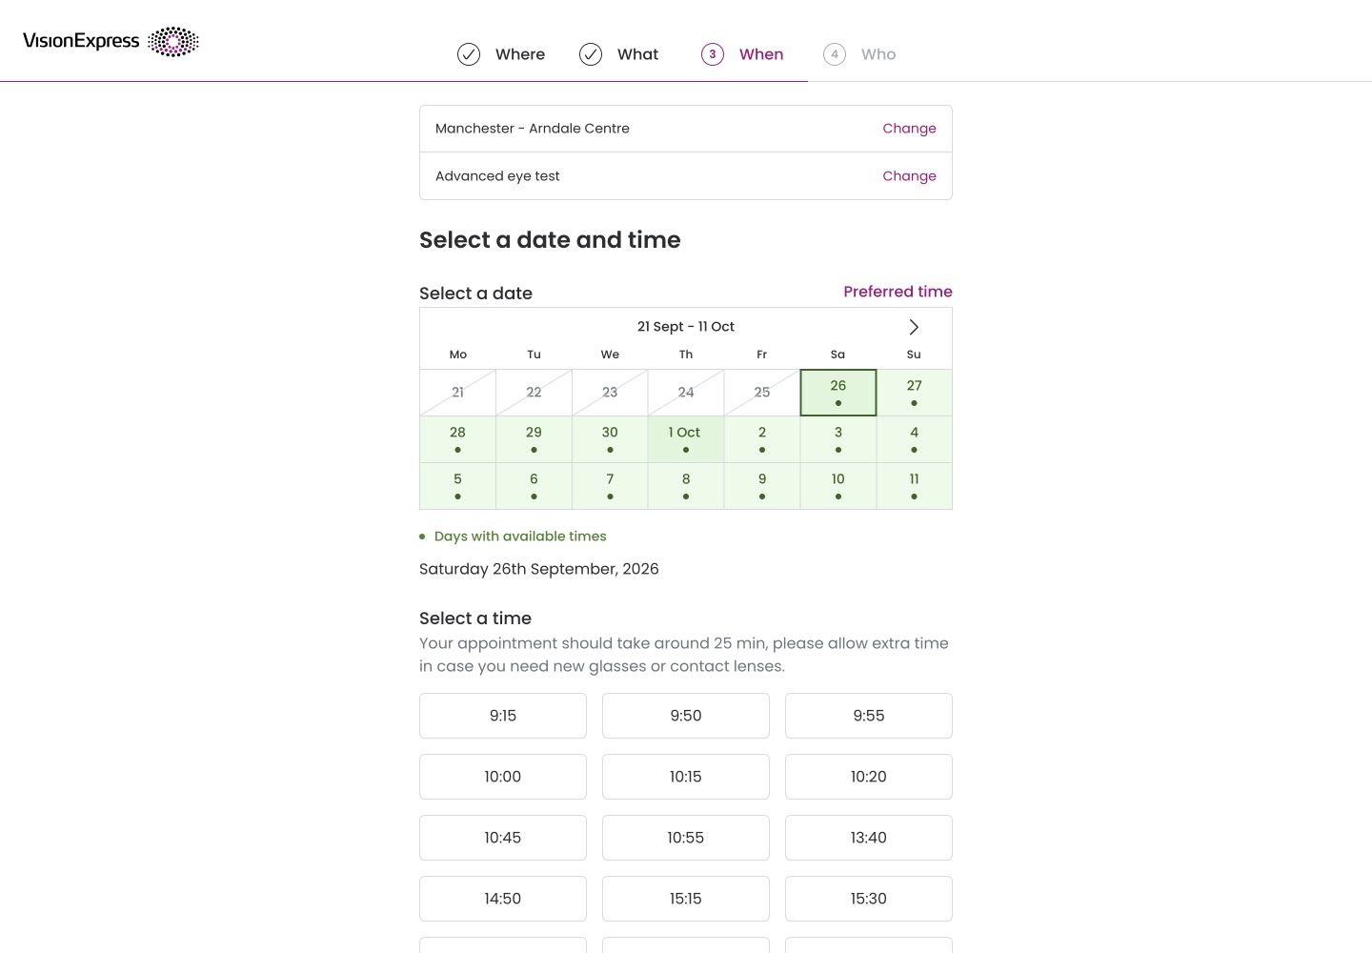Viewport: 1372px width, 953px height.
Task: Click the 'Saturday 26th September, 2026' text
Action: point(539,569)
